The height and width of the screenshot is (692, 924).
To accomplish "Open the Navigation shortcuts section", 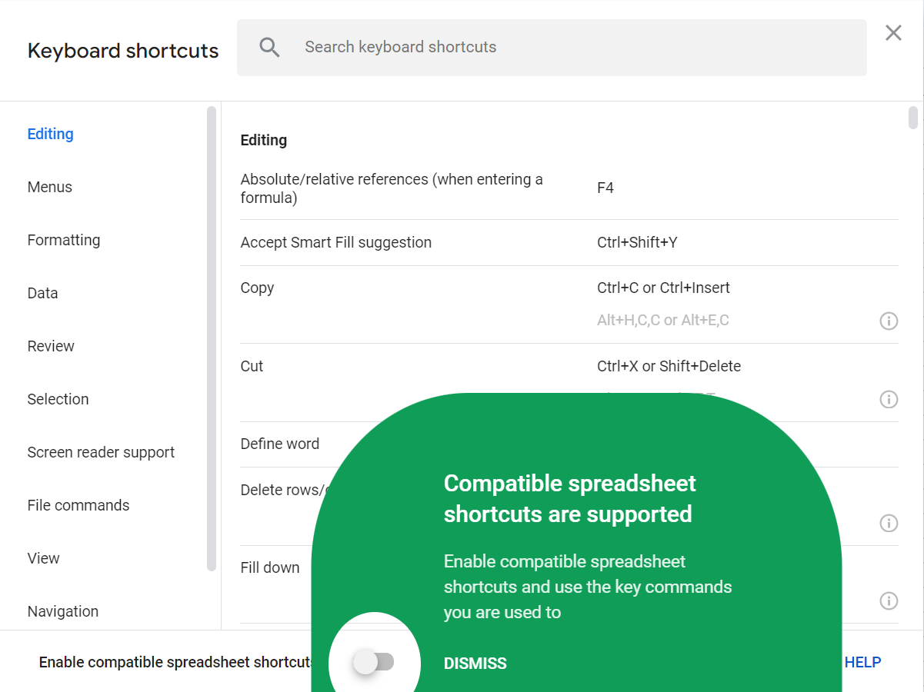I will coord(62,610).
